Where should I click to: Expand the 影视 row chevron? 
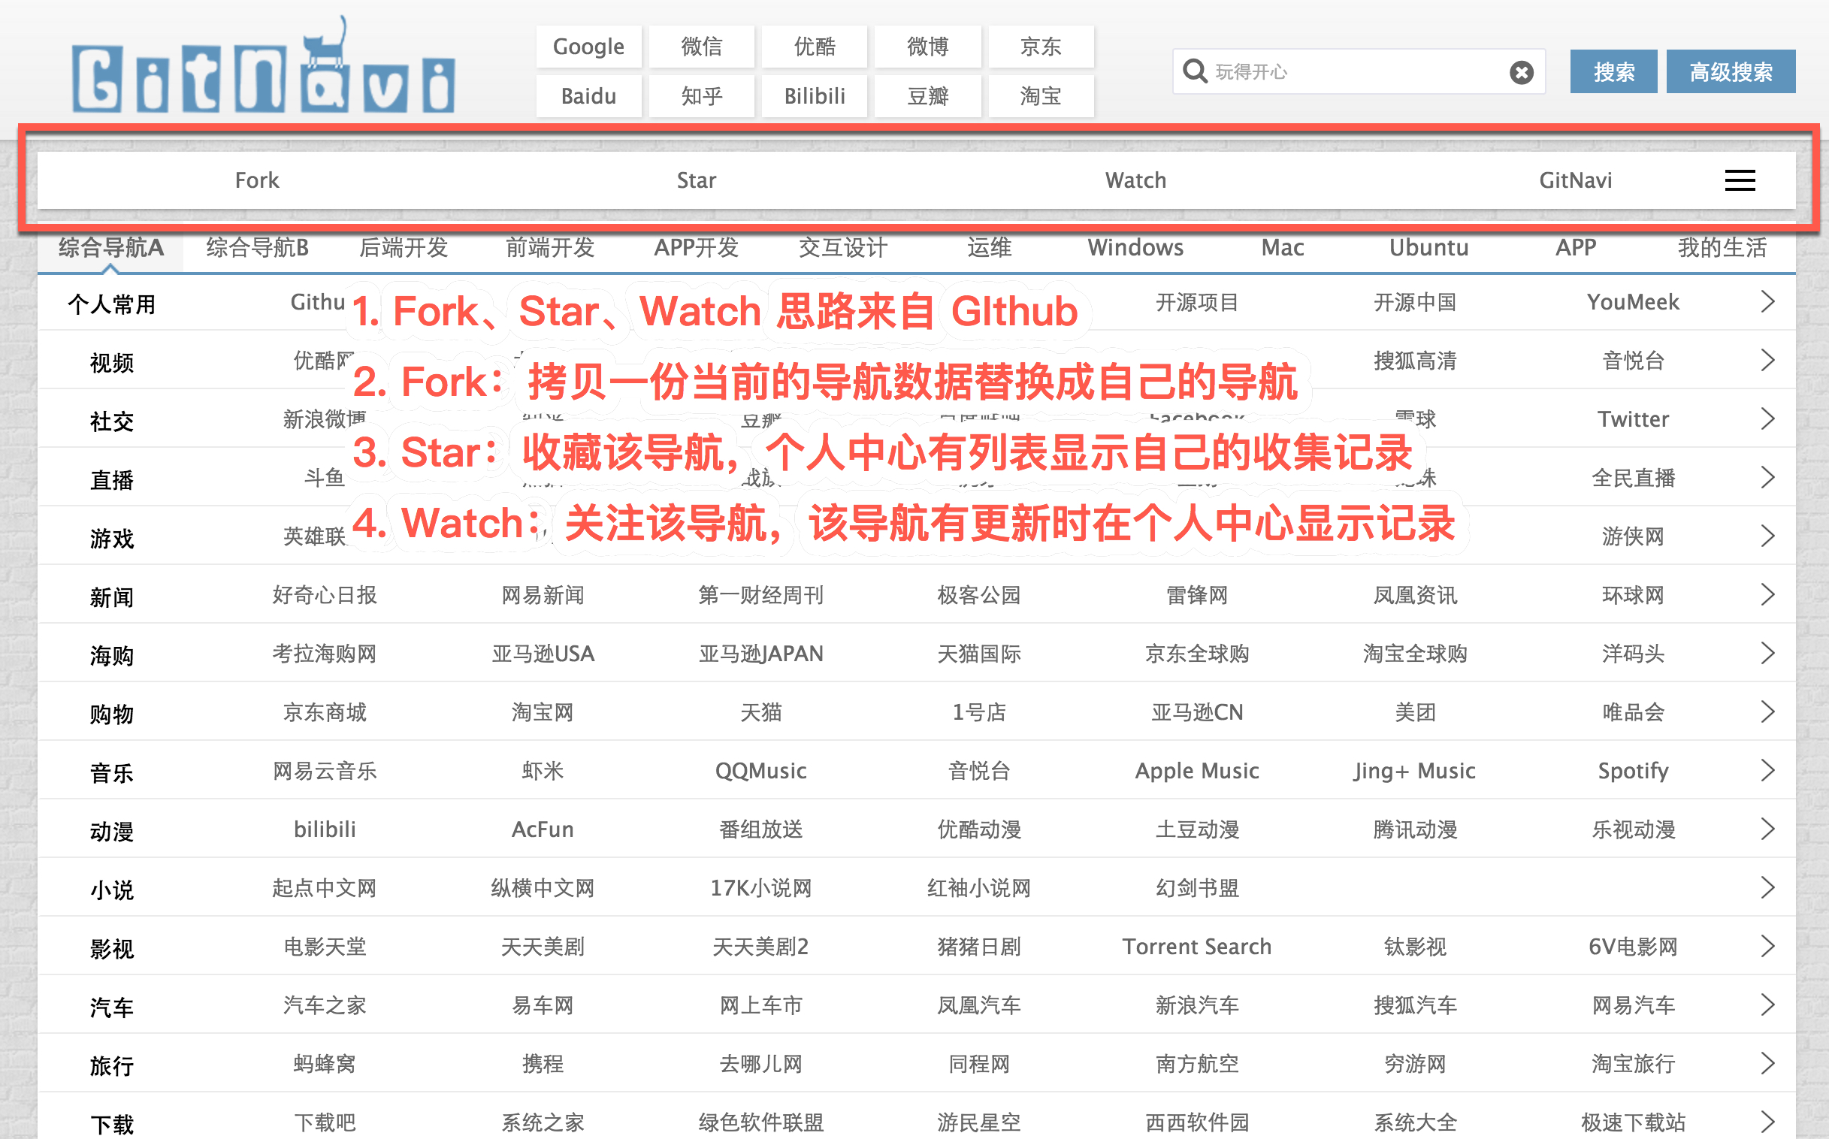click(x=1767, y=946)
